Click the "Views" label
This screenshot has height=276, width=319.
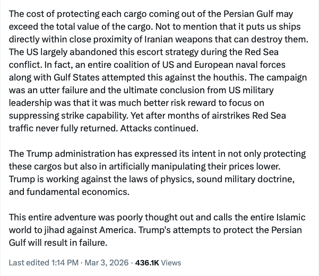[x=171, y=263]
